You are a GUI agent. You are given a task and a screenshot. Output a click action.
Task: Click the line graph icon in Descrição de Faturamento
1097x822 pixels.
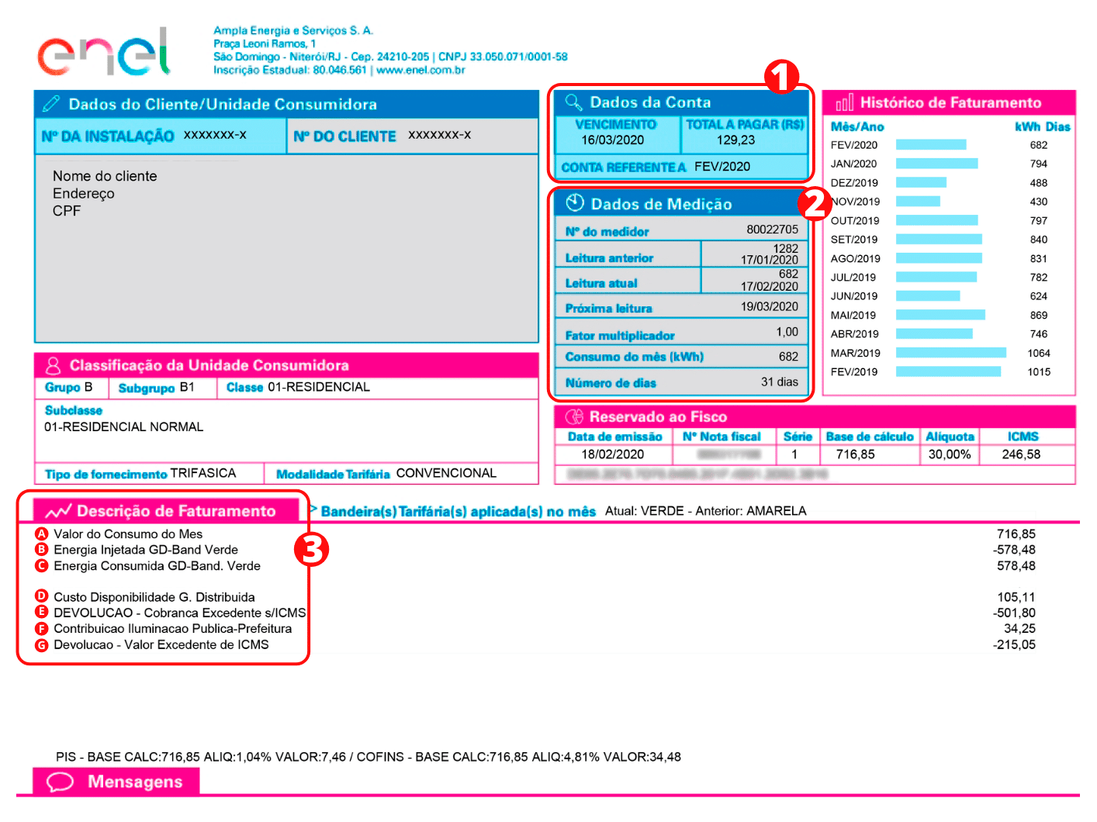click(x=58, y=511)
